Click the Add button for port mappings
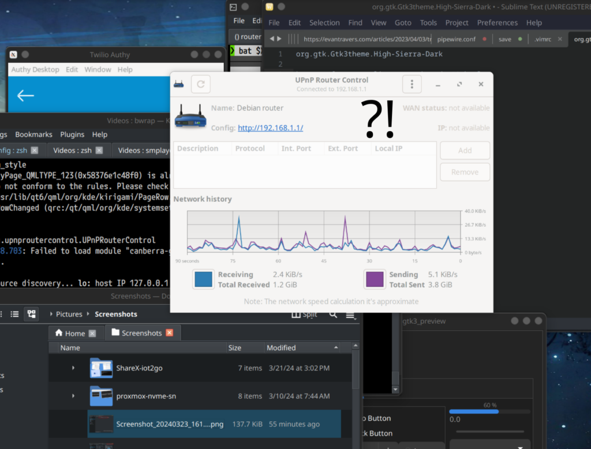Image resolution: width=591 pixels, height=449 pixels. pyautogui.click(x=465, y=151)
